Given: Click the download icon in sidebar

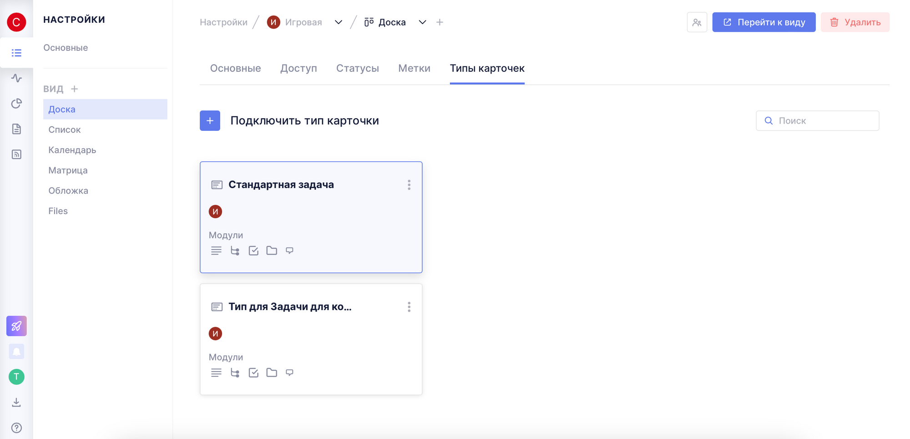Looking at the screenshot, I should [x=16, y=402].
